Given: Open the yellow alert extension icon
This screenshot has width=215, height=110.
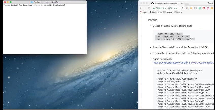Looking at the screenshot, I should (x=212, y=8).
